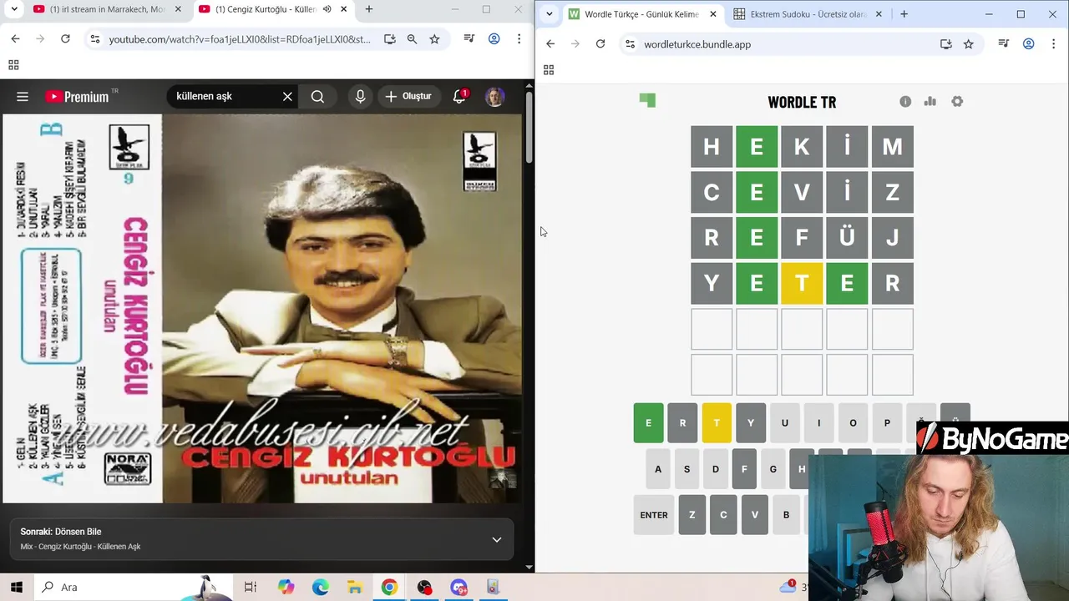Viewport: 1069px width, 601px height.
Task: Close the irl stream in Marrakech tab
Action: [179, 9]
